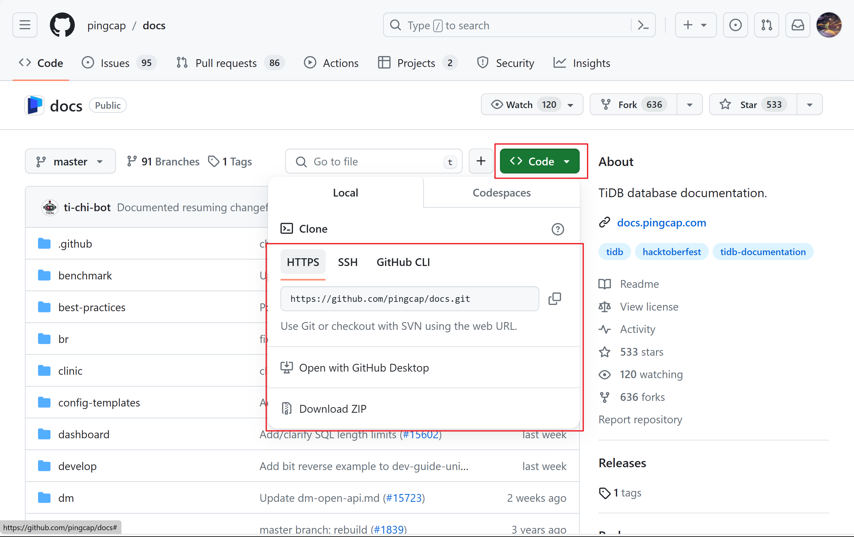This screenshot has width=854, height=537.
Task: Open the dashboard folder
Action: pos(84,434)
